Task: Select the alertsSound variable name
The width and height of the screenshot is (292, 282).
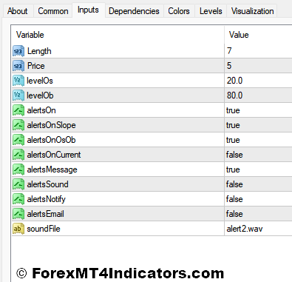Action: tap(47, 184)
